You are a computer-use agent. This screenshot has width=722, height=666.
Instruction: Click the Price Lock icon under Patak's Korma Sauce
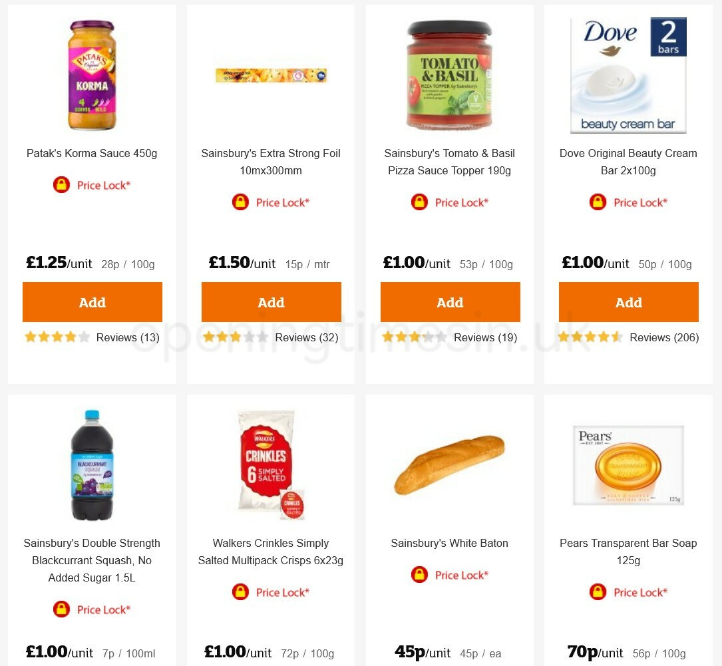point(61,184)
